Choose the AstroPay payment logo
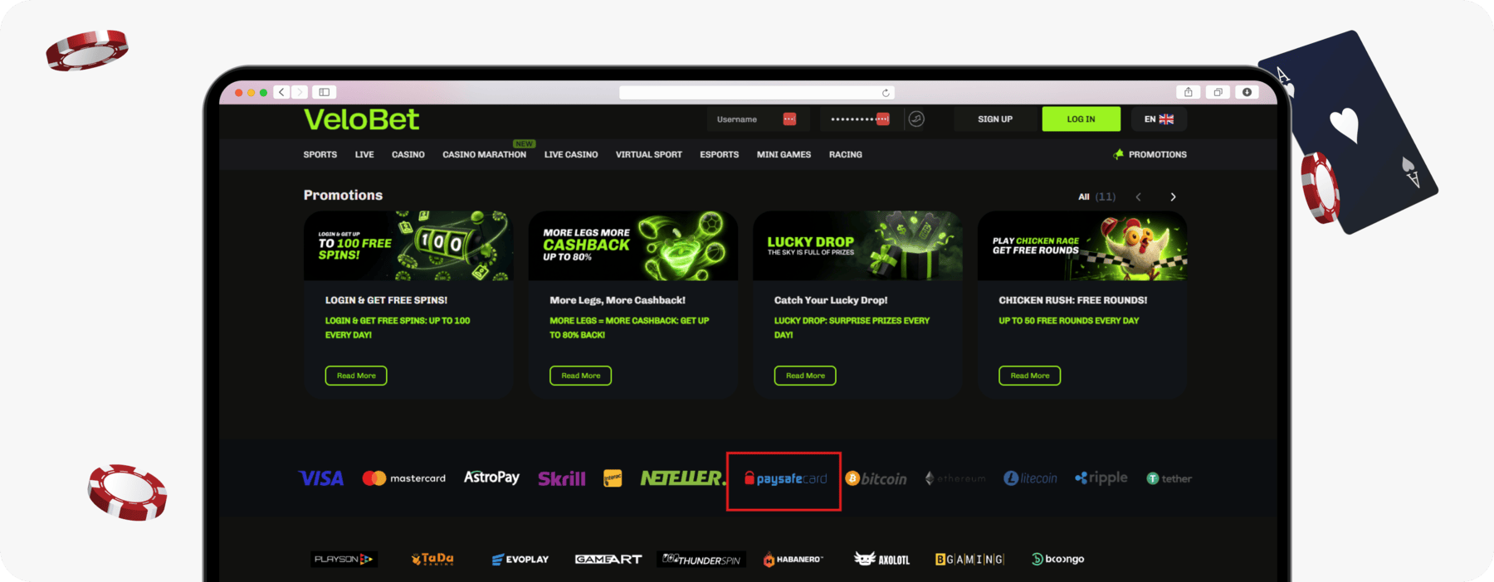Screen dimensions: 1494x582 coord(491,478)
